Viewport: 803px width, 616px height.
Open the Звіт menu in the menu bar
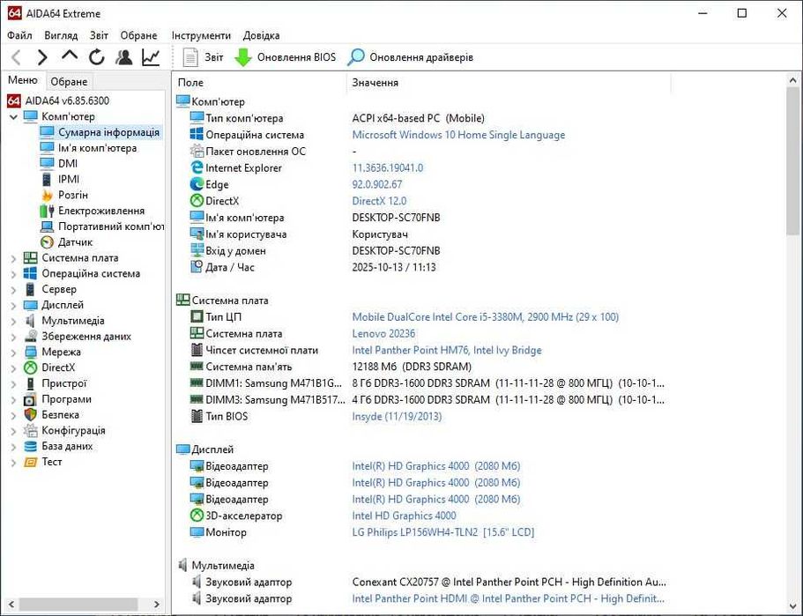[99, 35]
